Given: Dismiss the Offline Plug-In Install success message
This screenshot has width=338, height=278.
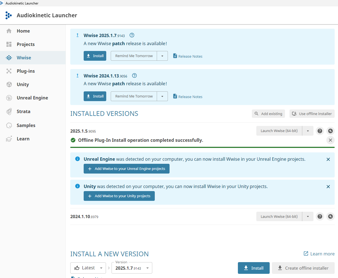Looking at the screenshot, I should 330,140.
